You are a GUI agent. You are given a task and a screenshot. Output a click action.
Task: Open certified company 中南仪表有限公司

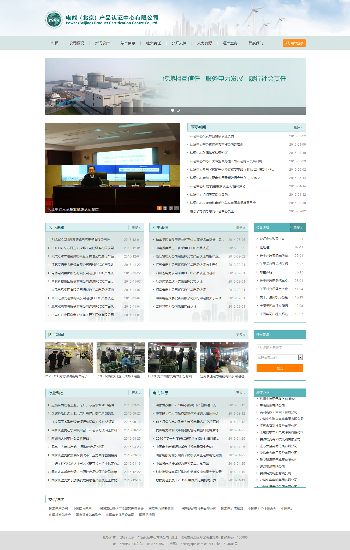pos(272,405)
